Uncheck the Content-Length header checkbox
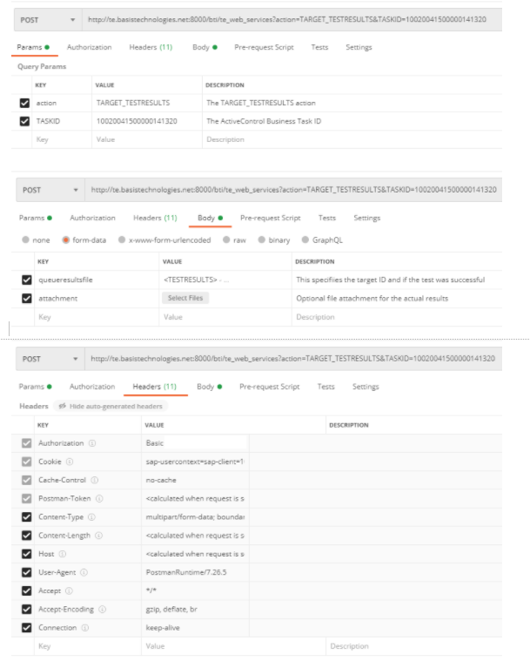530x661 pixels. click(26, 536)
